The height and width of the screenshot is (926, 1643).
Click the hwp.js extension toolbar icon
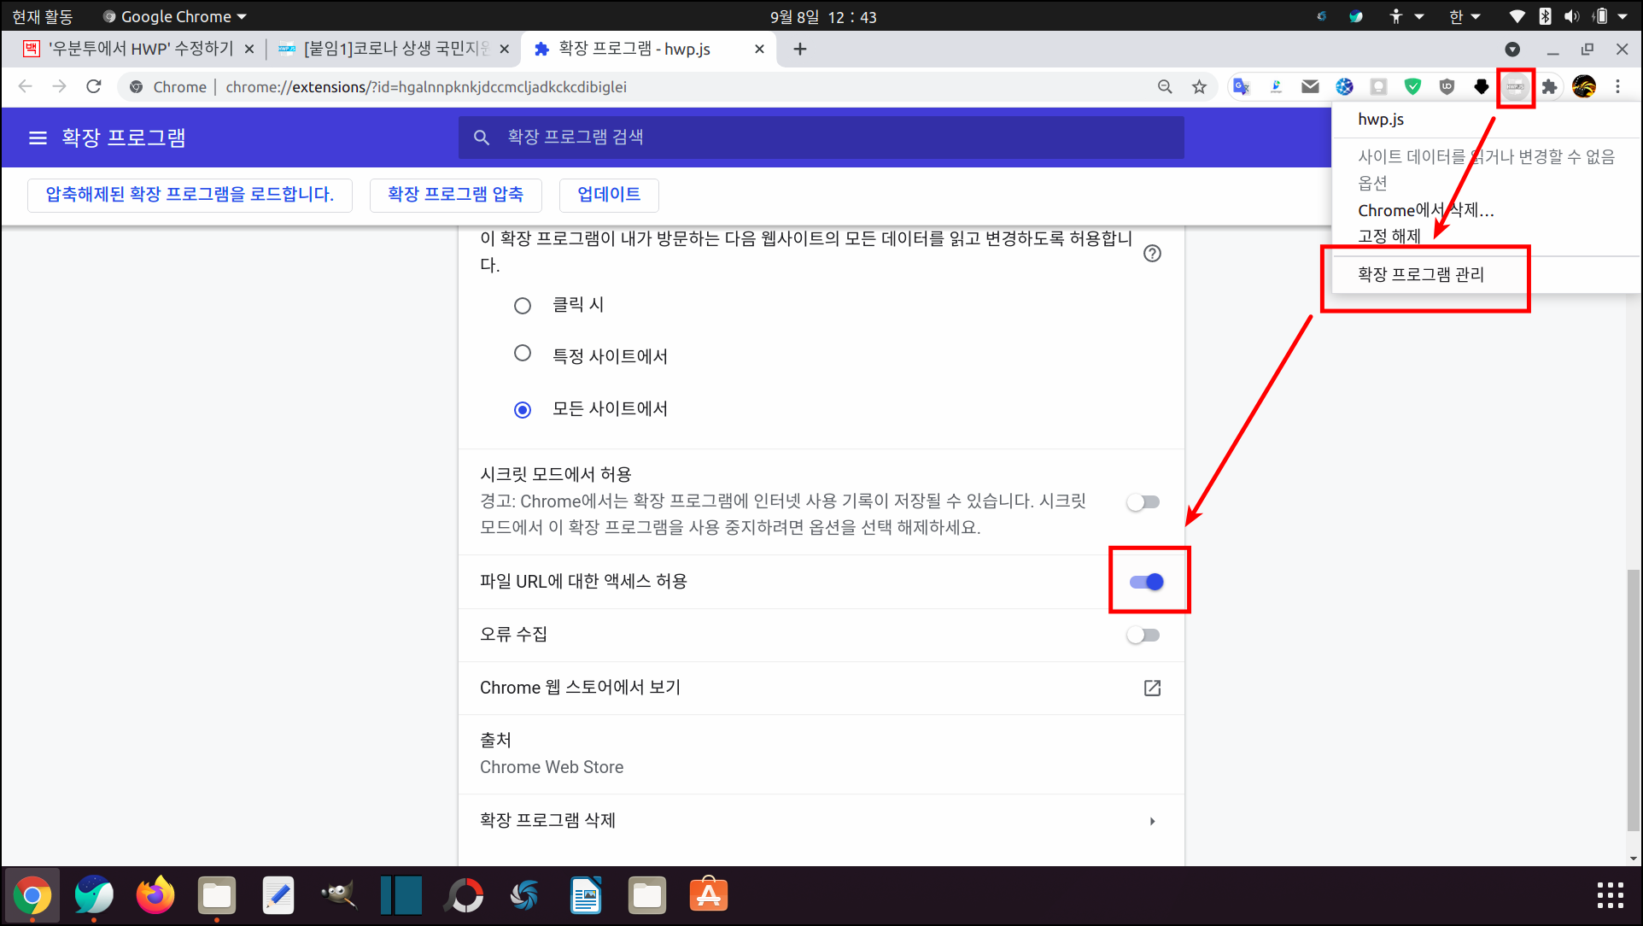click(x=1515, y=87)
